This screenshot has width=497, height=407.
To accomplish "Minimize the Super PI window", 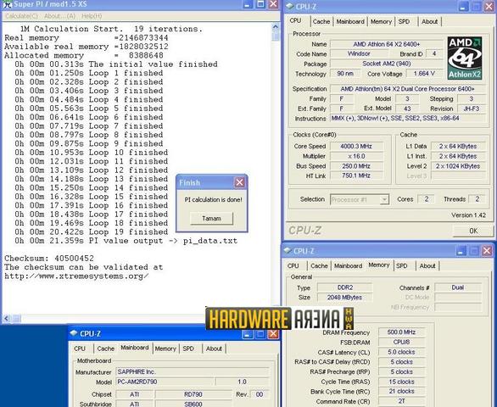I will click(248, 4).
